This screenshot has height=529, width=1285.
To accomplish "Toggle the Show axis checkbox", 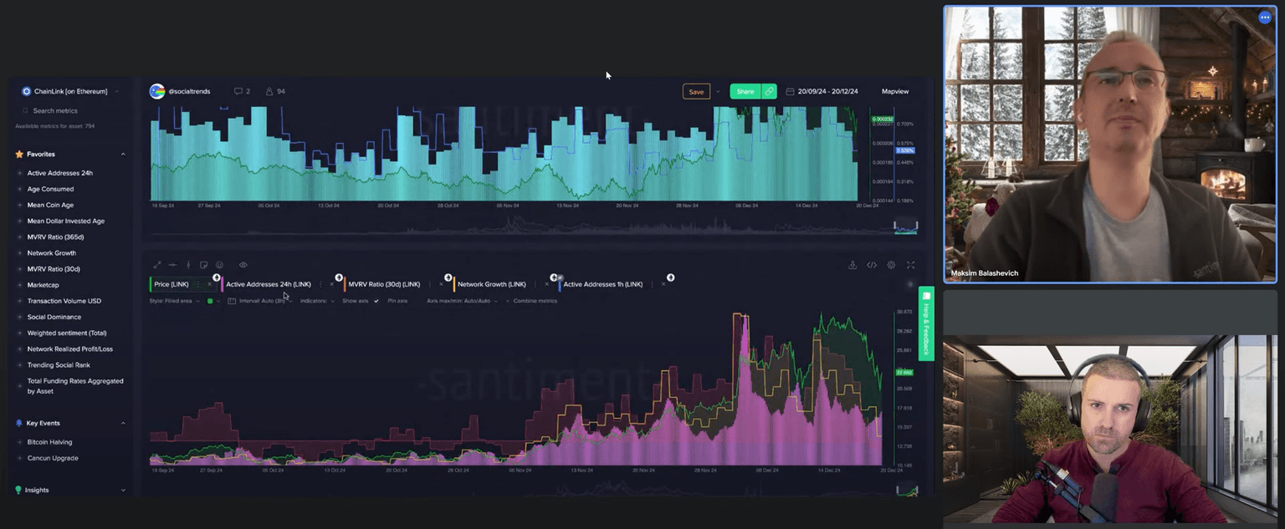I will click(x=376, y=301).
